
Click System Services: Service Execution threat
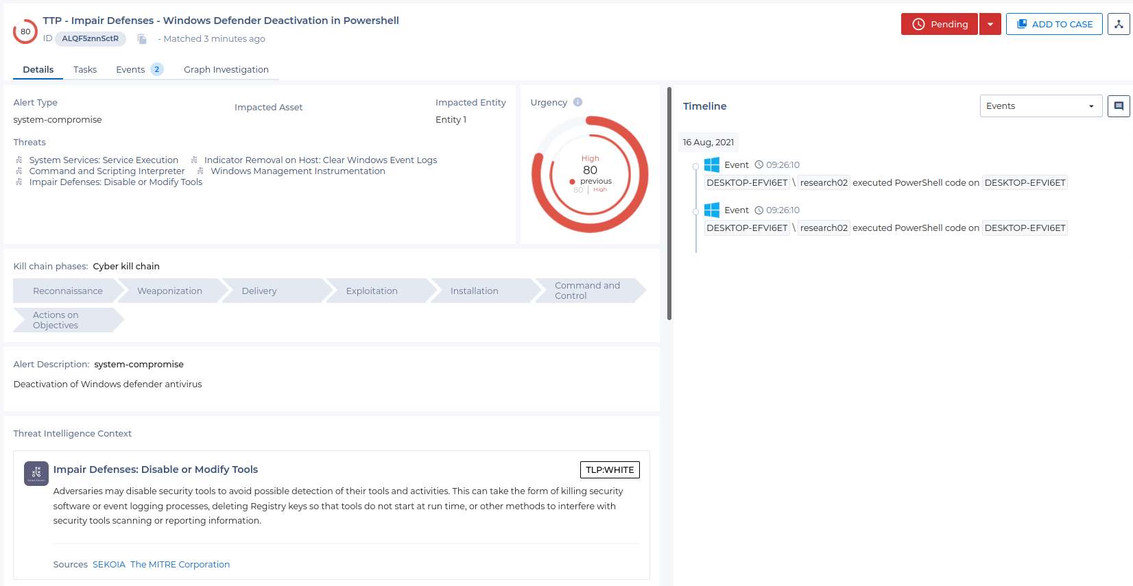(x=104, y=160)
